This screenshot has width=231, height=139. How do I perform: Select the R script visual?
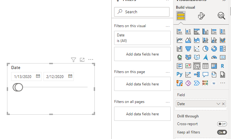tap(223, 66)
